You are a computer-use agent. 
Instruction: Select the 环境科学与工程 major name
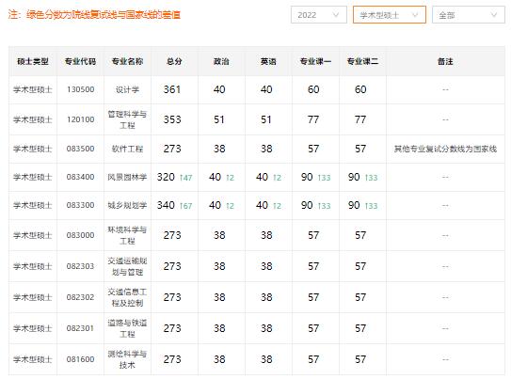(127, 235)
